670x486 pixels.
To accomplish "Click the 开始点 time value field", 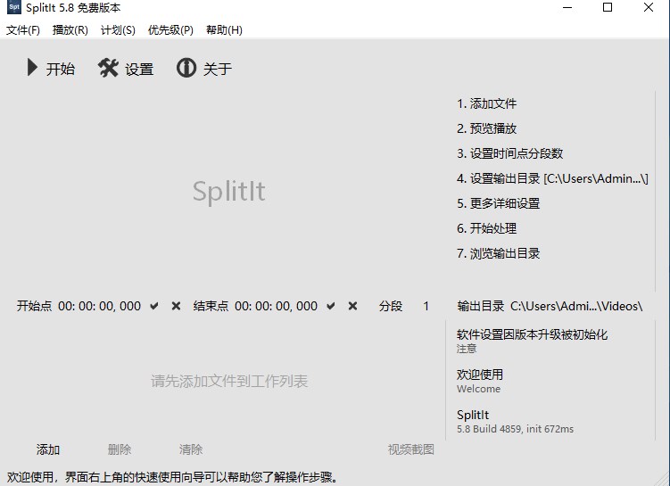I will (100, 306).
